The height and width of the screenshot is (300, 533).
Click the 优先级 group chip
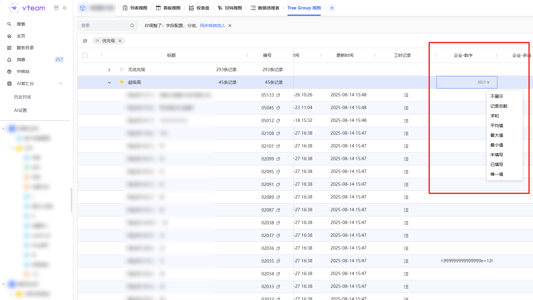(108, 41)
